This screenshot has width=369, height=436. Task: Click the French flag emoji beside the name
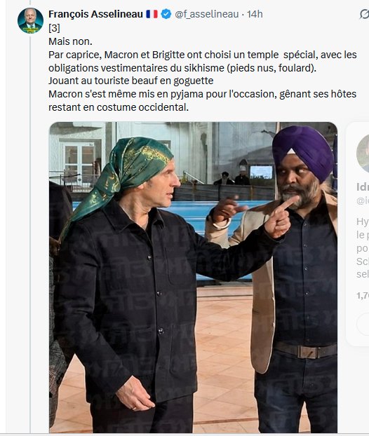152,14
